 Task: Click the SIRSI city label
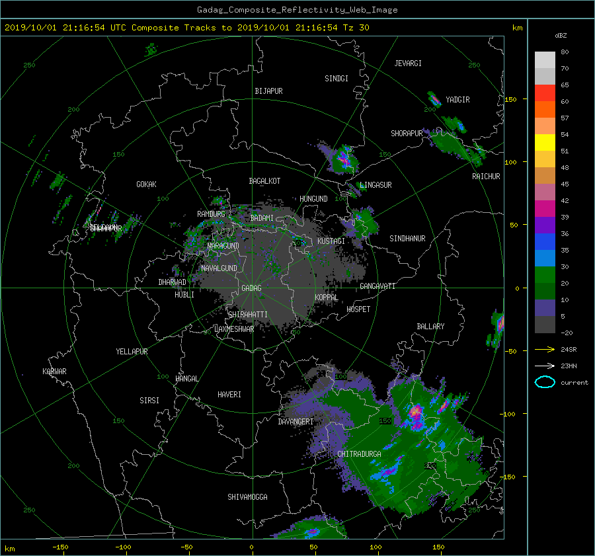point(149,401)
